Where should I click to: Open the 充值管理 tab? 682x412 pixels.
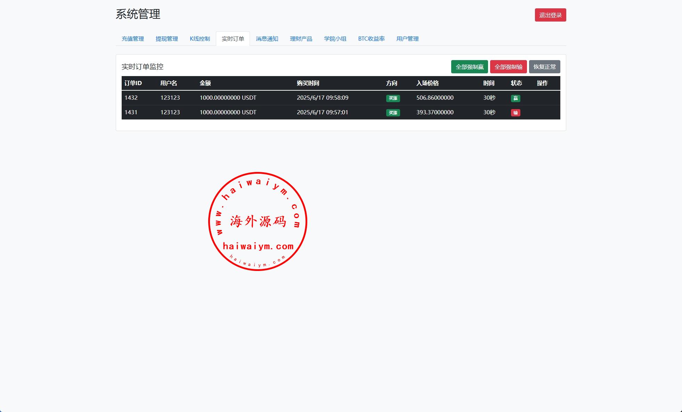132,39
